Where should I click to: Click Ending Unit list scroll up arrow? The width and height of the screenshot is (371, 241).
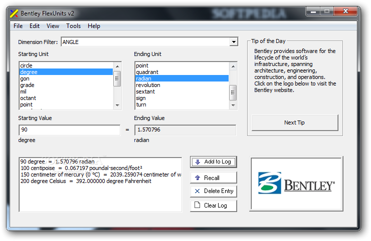(x=233, y=66)
